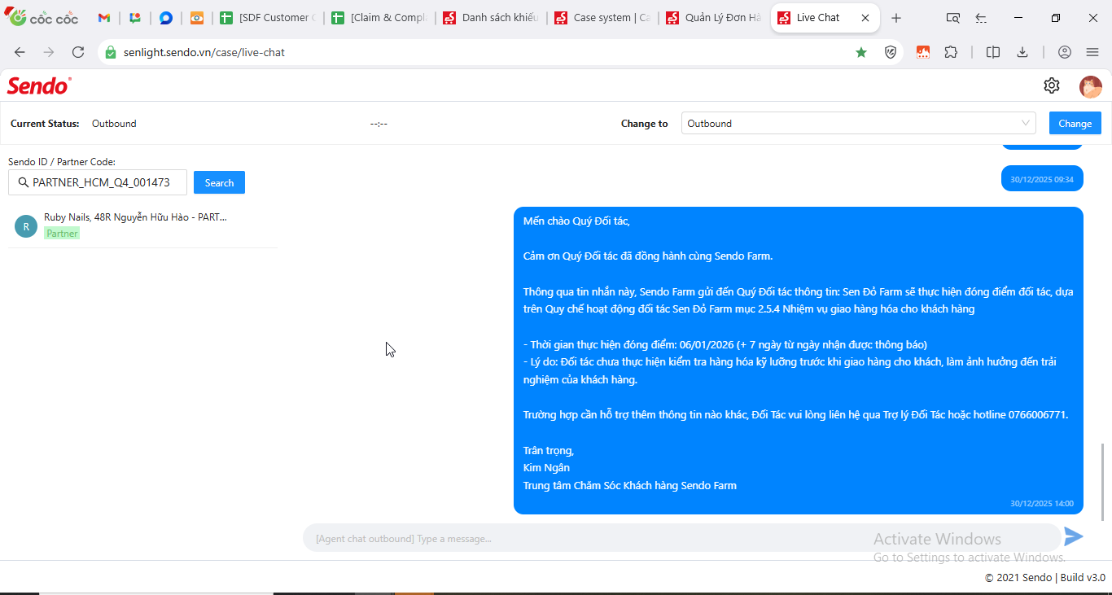Reload the current page
The width and height of the screenshot is (1112, 595).
(78, 52)
